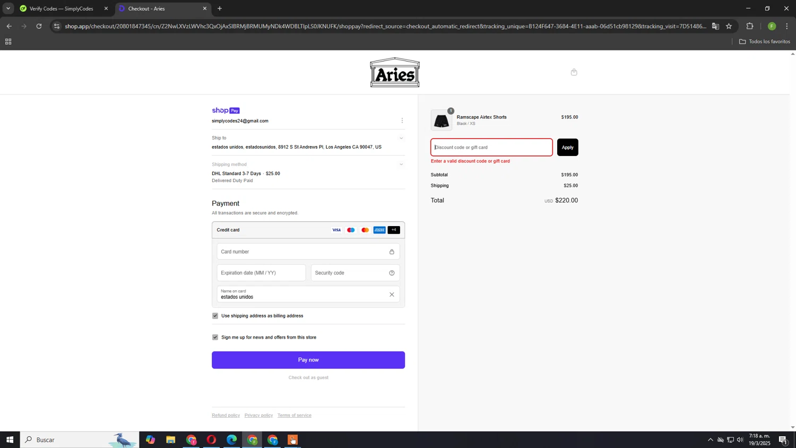Choose Check out as guest

coord(308,377)
